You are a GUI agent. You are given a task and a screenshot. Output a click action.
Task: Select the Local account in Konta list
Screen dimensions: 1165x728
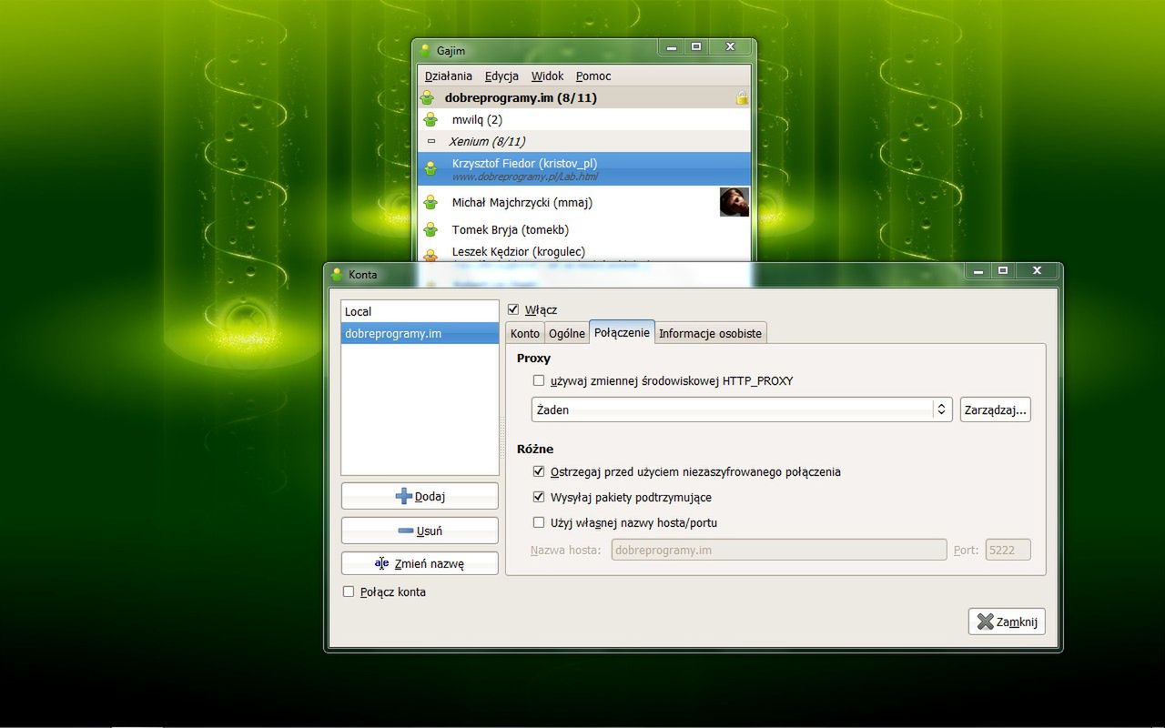pyautogui.click(x=420, y=312)
